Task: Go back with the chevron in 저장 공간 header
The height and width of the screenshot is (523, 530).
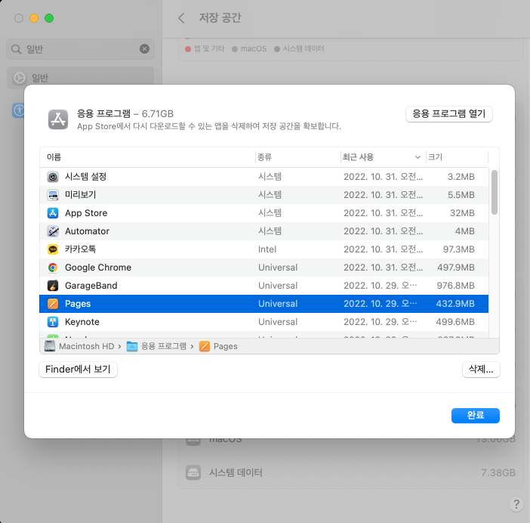Action: (181, 18)
